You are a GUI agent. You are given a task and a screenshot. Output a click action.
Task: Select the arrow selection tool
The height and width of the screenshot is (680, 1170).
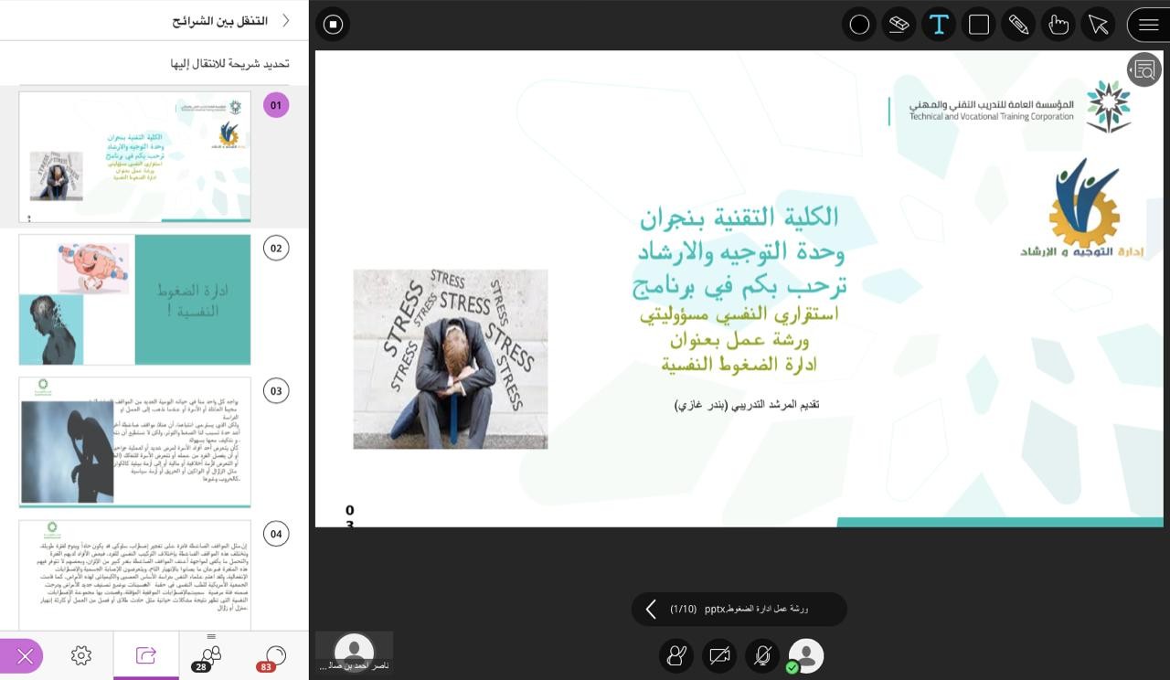coord(1098,25)
